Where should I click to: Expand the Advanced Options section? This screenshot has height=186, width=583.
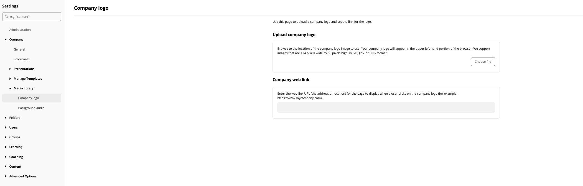6,176
